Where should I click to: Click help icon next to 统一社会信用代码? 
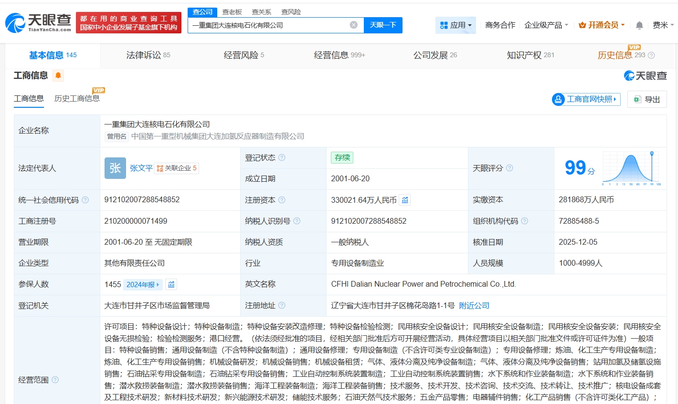pyautogui.click(x=85, y=200)
